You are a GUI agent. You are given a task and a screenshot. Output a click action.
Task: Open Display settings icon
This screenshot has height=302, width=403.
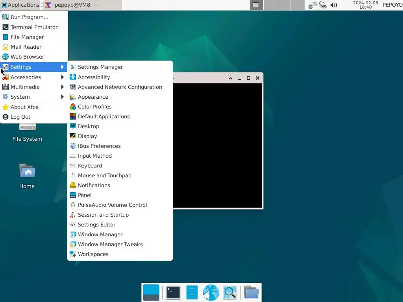[73, 136]
